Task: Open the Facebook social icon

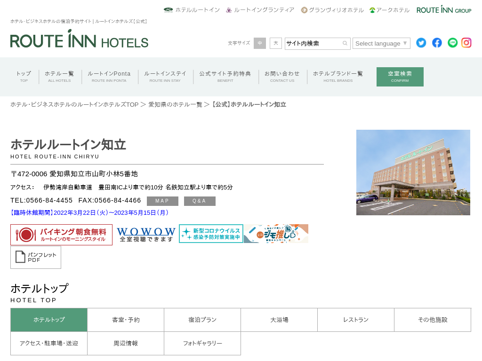Action: (x=437, y=43)
